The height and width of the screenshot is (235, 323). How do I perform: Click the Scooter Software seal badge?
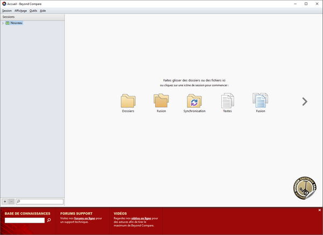pyautogui.click(x=305, y=188)
